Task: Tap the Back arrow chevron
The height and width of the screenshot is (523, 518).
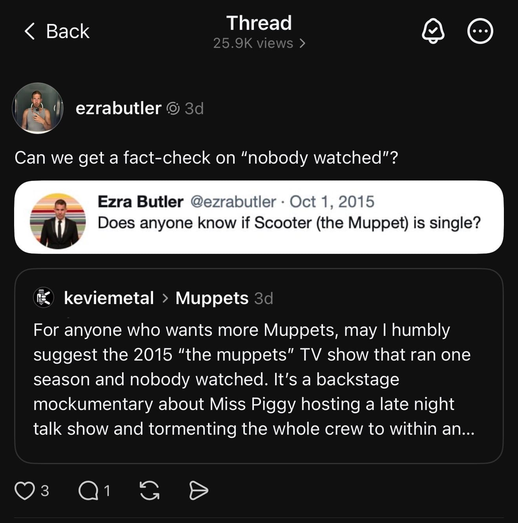Action: coord(30,31)
